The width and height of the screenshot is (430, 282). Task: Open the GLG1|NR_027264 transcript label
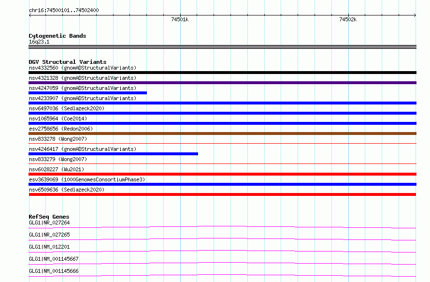coord(49,223)
